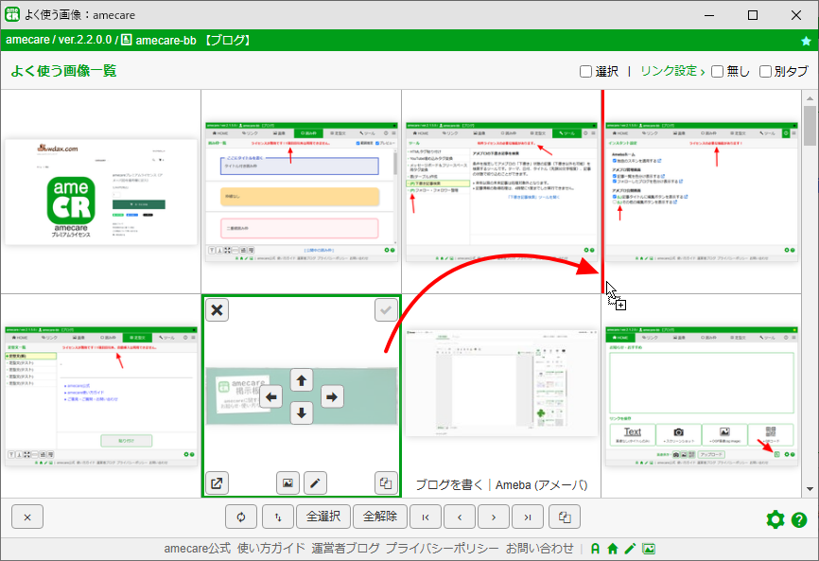Click the green settings gear icon
This screenshot has height=561, width=819.
tap(775, 519)
